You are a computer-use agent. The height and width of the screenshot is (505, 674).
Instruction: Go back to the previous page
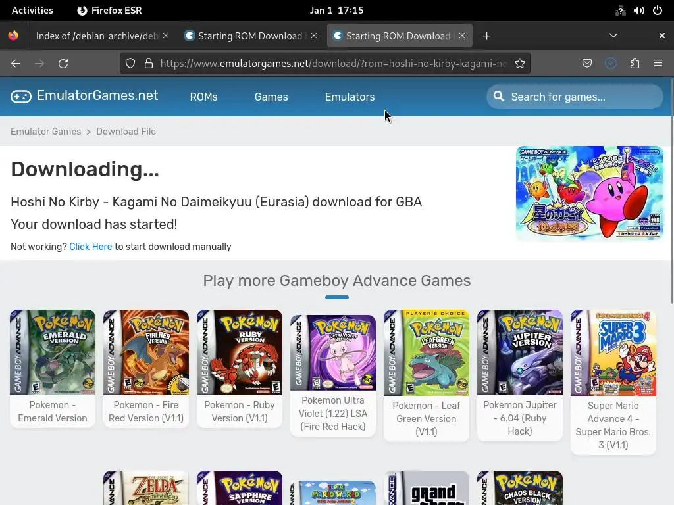(16, 64)
